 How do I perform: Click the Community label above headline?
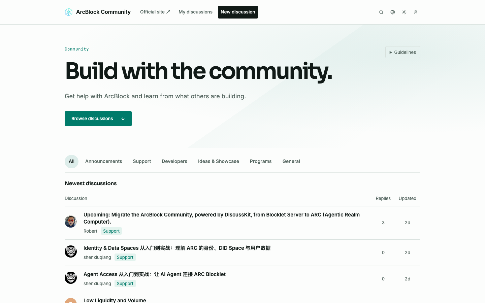(x=77, y=49)
